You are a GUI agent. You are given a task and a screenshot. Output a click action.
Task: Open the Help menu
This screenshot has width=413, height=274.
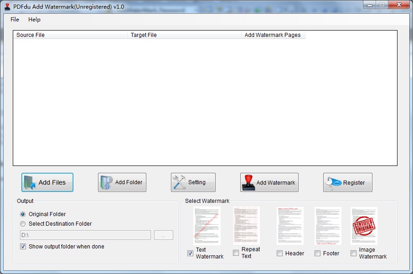pyautogui.click(x=34, y=20)
